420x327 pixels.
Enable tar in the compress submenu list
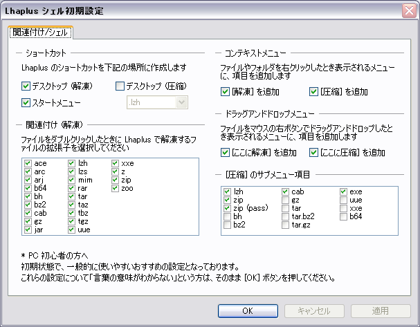[x=285, y=208]
